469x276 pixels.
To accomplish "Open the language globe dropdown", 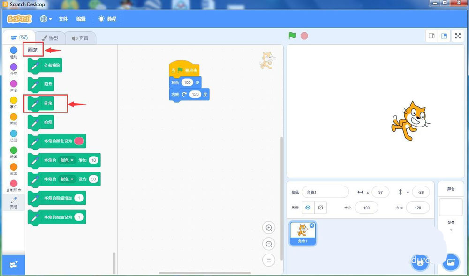I will click(45, 19).
